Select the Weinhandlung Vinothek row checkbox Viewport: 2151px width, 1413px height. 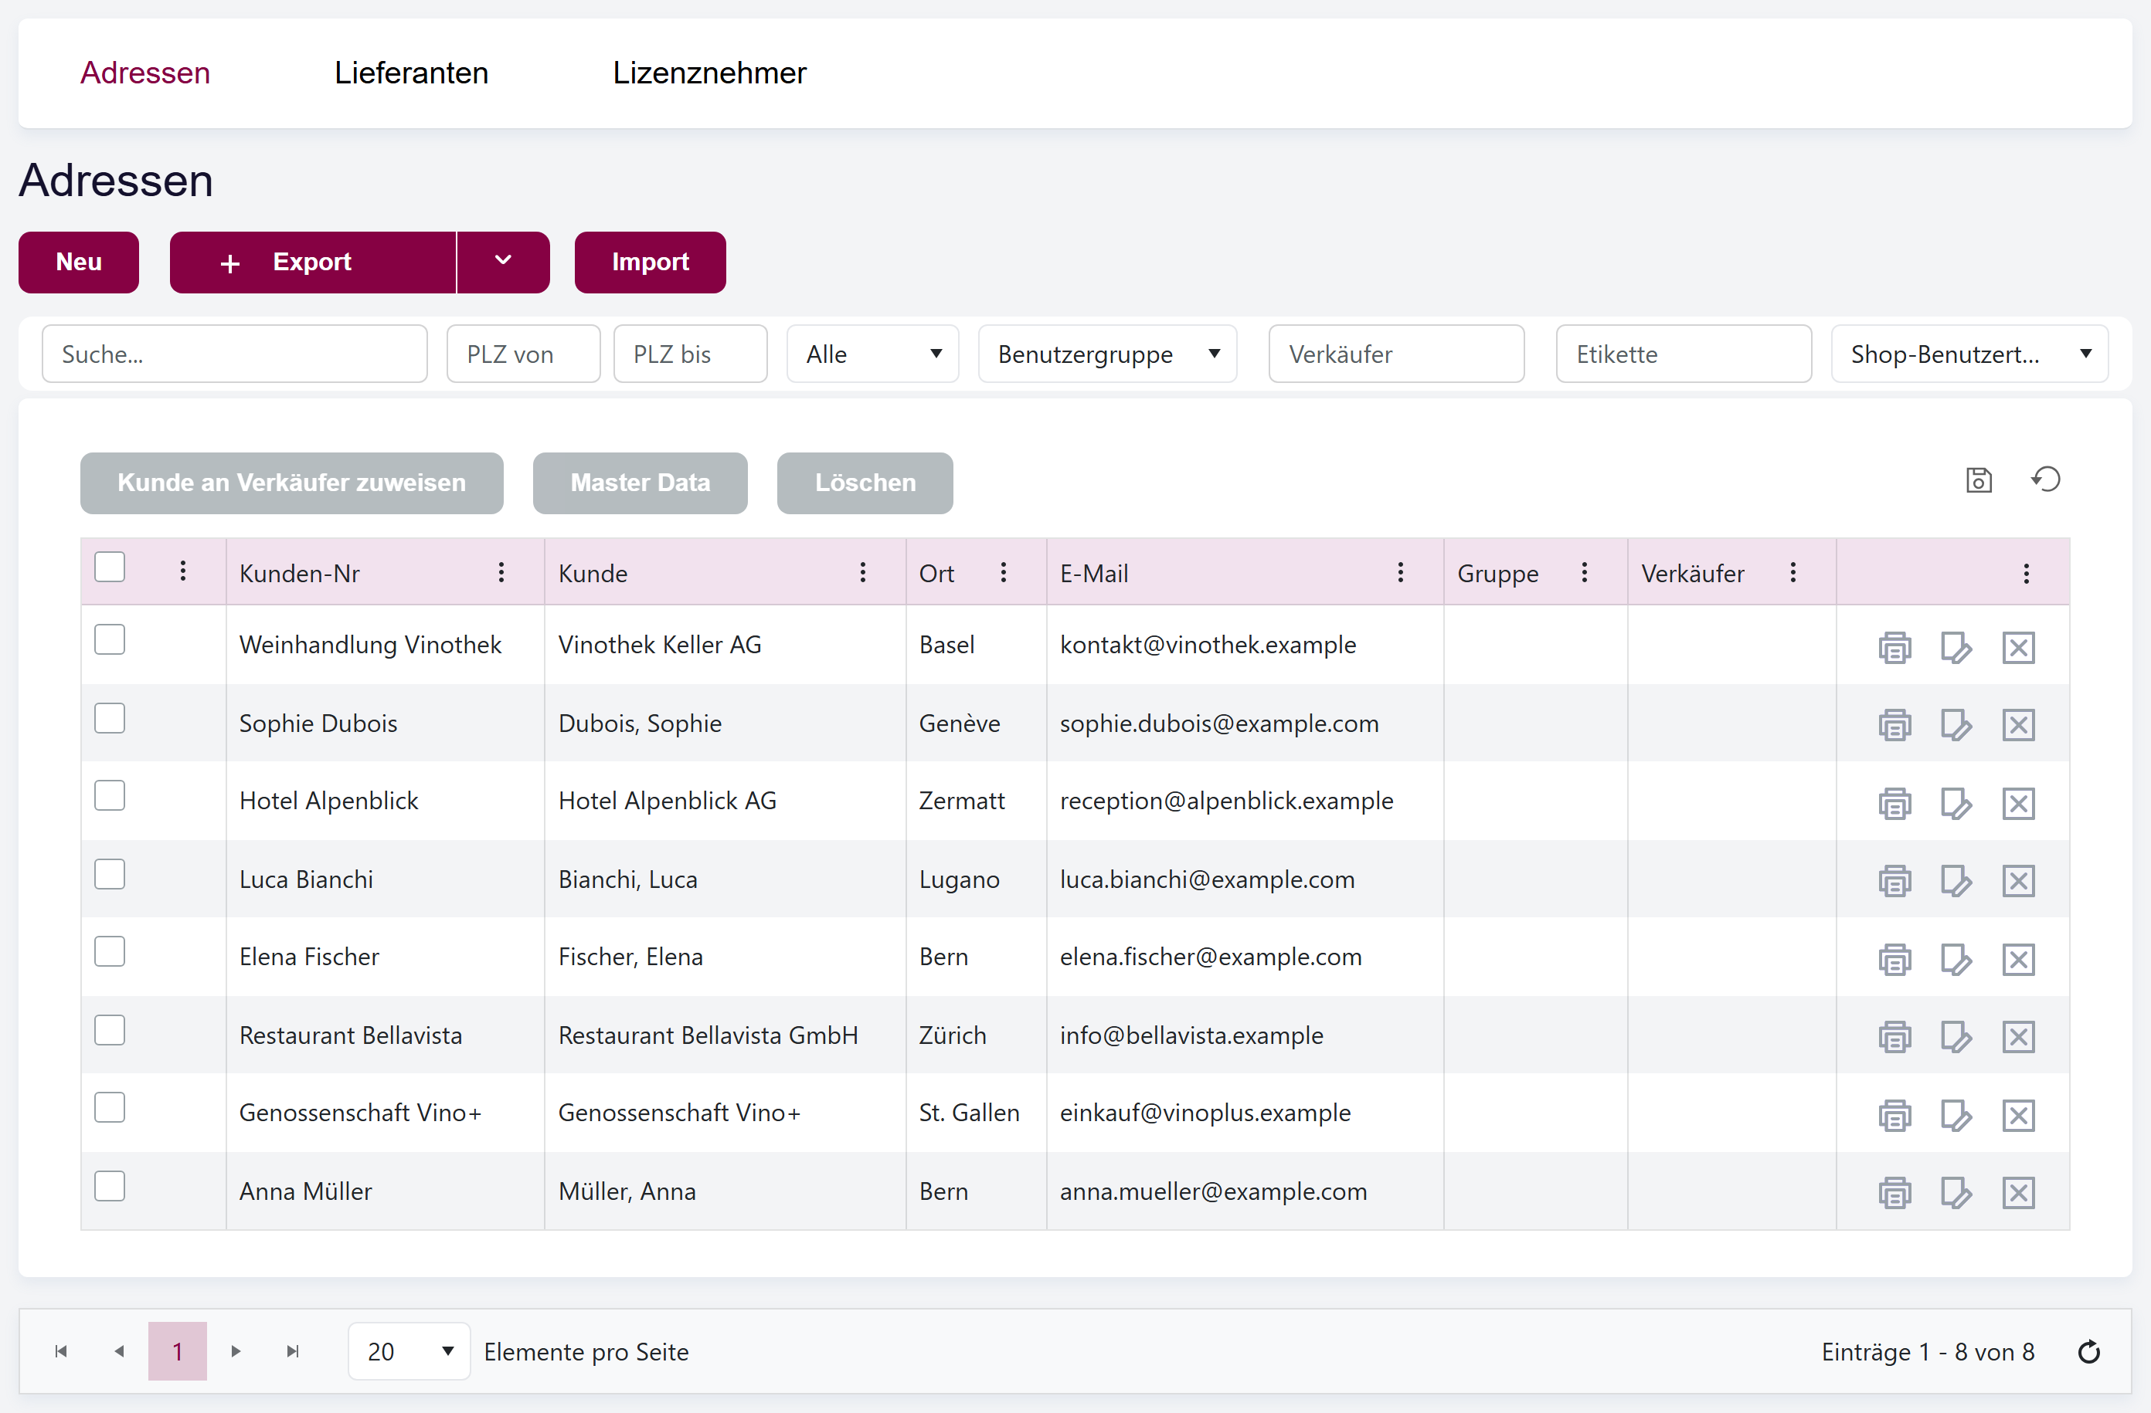click(x=110, y=639)
